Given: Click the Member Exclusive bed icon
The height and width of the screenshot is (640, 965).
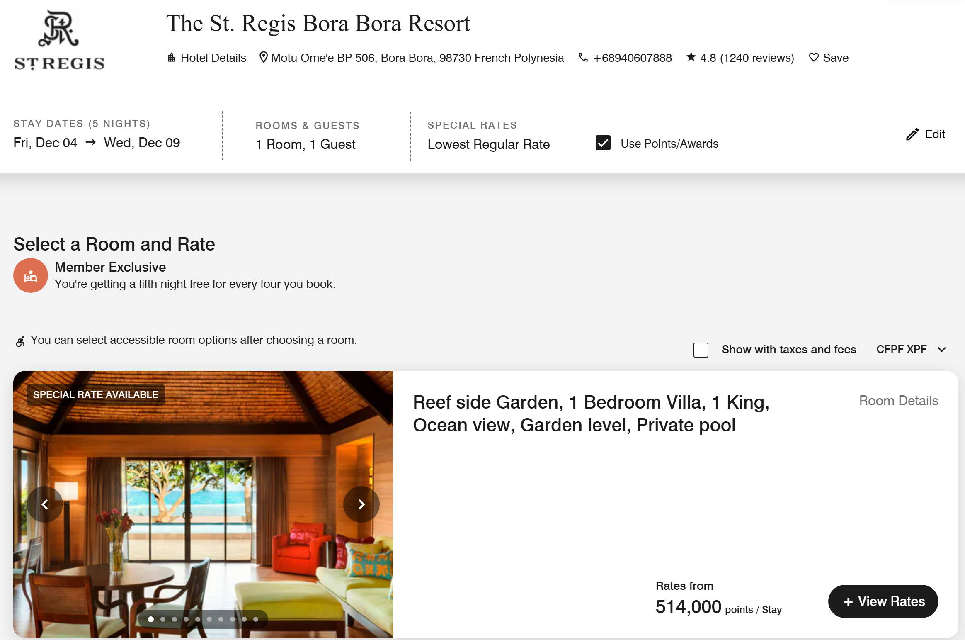Looking at the screenshot, I should [x=31, y=275].
